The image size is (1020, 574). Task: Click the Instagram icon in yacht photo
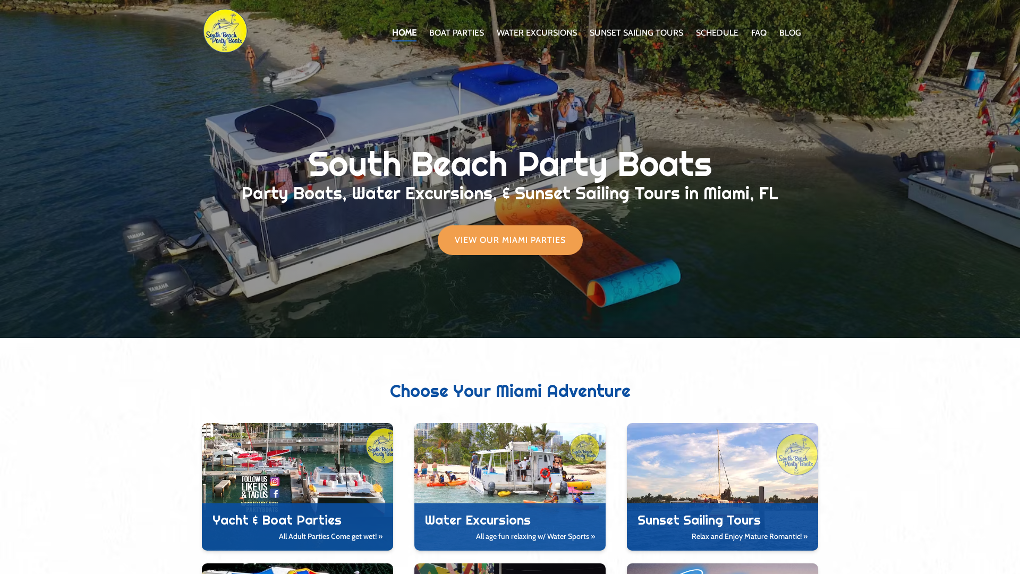tap(275, 482)
